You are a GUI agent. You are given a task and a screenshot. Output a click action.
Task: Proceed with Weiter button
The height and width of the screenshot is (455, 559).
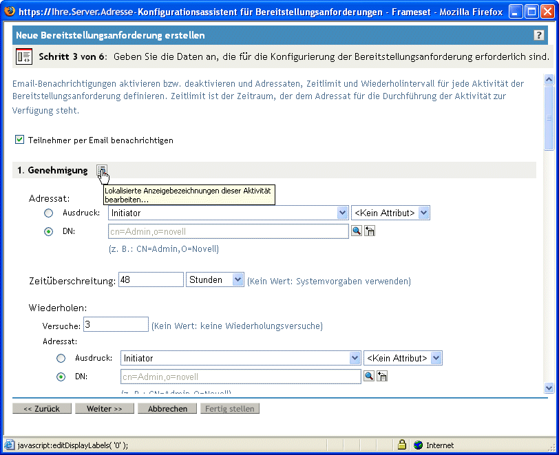pos(105,409)
